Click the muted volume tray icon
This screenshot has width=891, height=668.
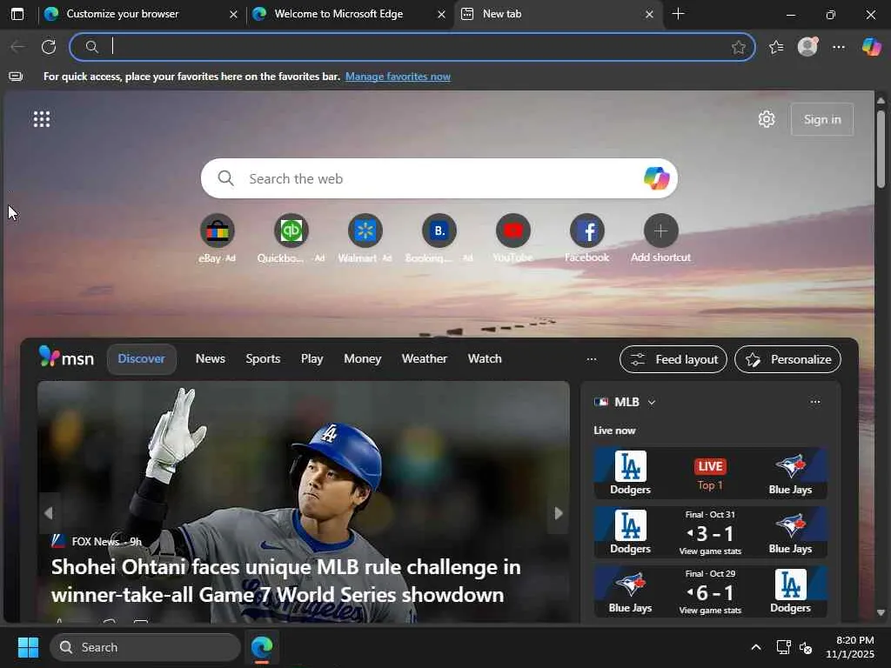pyautogui.click(x=806, y=647)
